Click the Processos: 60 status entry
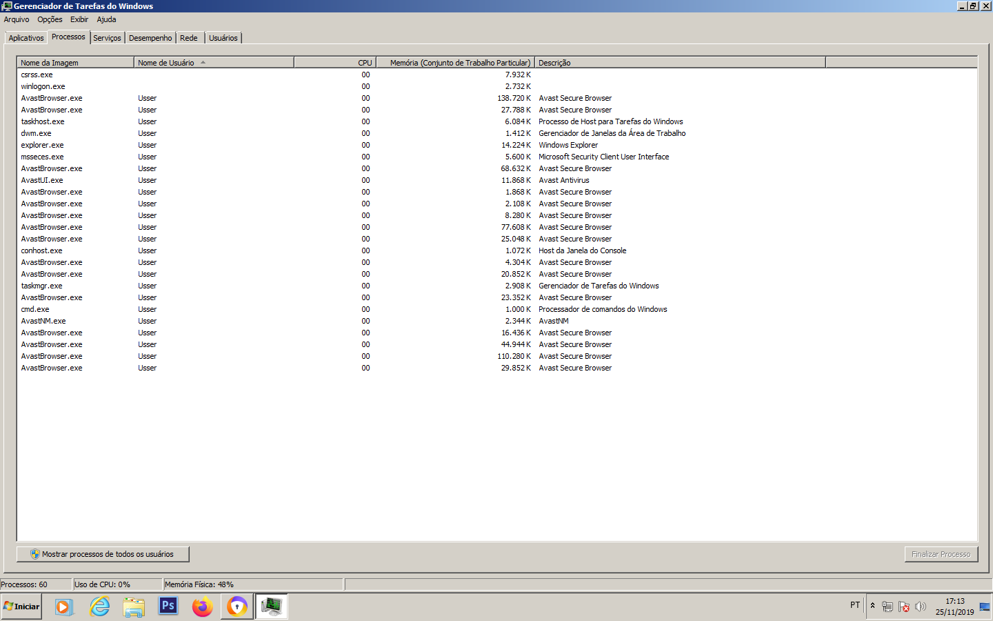This screenshot has width=993, height=621. tap(36, 584)
